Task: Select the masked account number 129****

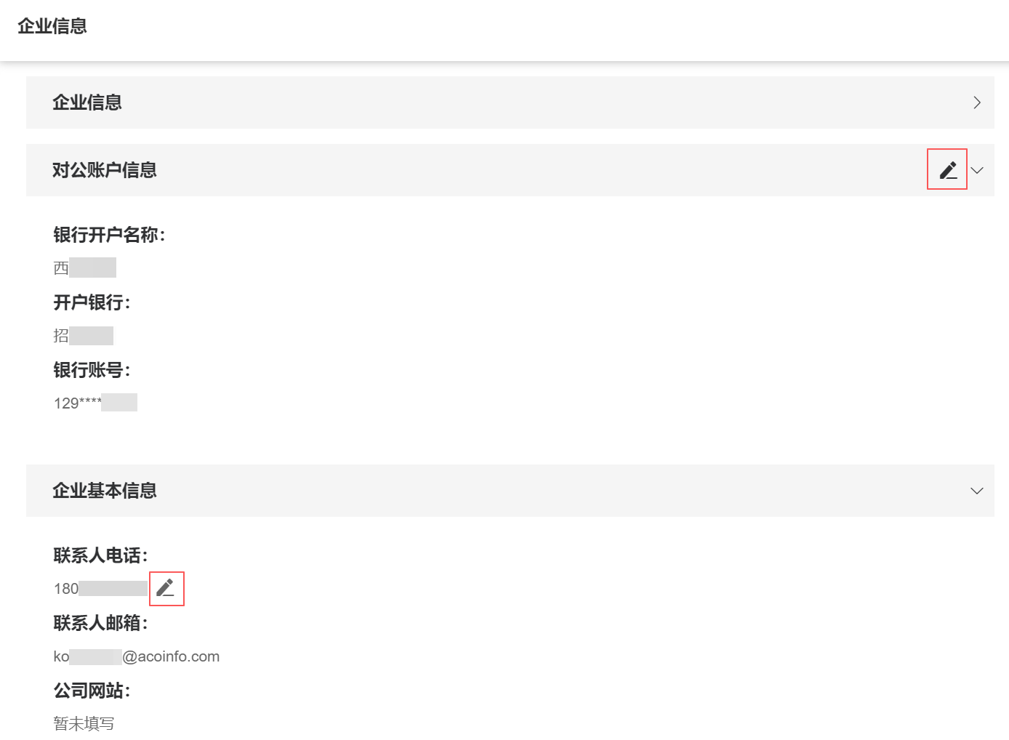Action: tap(95, 403)
